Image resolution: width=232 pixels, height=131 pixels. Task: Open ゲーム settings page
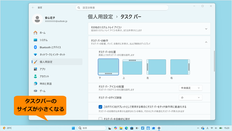57,91
